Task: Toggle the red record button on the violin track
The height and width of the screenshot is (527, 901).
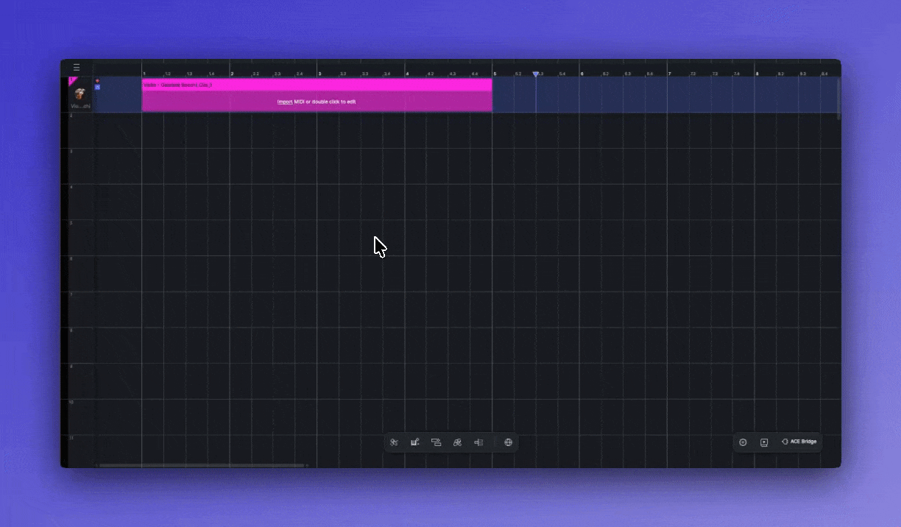Action: pyautogui.click(x=97, y=81)
